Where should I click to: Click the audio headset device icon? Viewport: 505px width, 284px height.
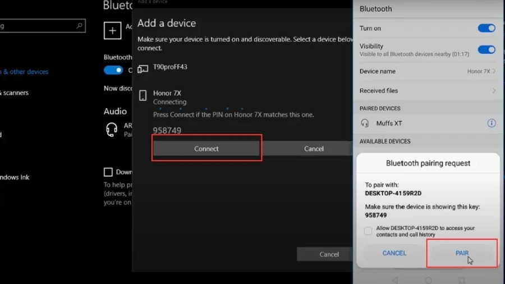tap(112, 130)
